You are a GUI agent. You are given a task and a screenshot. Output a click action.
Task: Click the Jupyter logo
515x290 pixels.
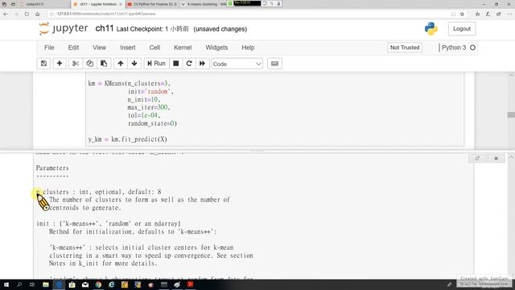(x=64, y=29)
